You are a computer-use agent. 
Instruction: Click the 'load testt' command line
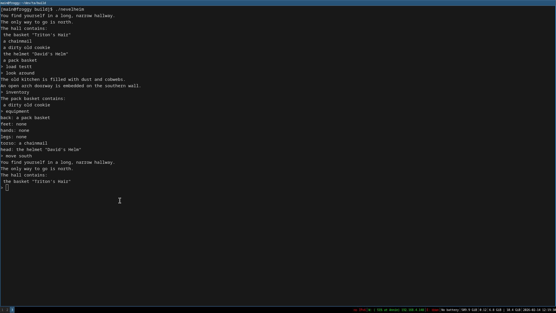19,67
